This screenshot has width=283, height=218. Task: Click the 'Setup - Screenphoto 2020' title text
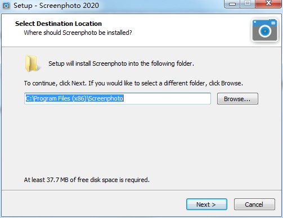[56, 6]
